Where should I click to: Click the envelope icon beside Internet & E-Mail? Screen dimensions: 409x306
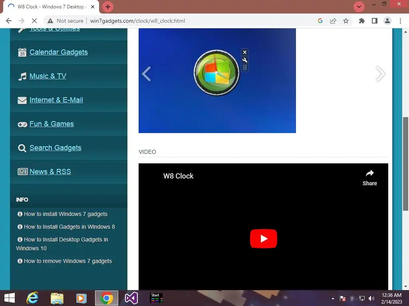pos(22,100)
